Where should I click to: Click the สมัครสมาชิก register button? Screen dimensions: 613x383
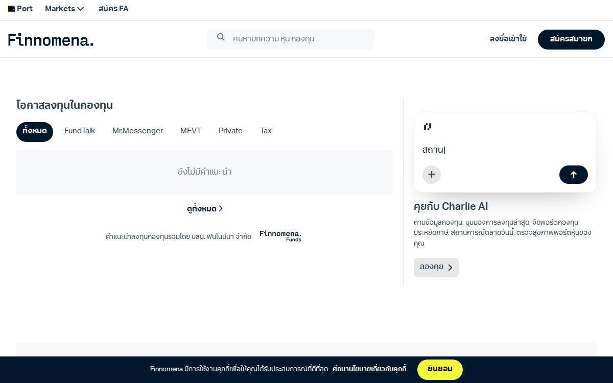(x=571, y=39)
